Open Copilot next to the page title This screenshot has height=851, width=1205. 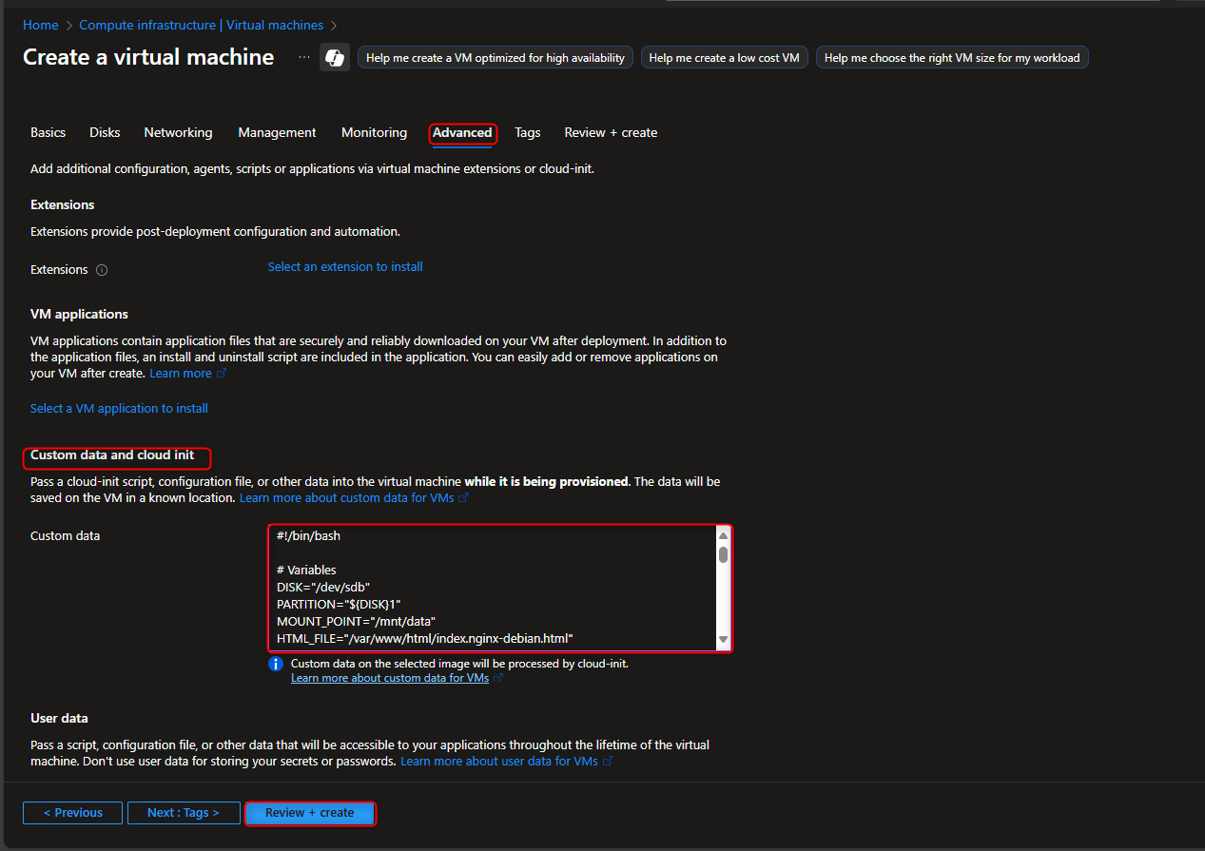[334, 57]
